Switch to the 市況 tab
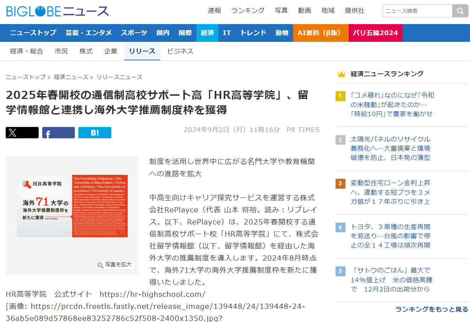This screenshot has width=470, height=322. point(61,51)
